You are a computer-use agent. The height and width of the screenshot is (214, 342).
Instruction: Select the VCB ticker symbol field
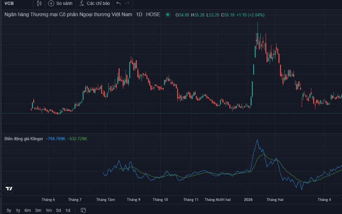9,3
